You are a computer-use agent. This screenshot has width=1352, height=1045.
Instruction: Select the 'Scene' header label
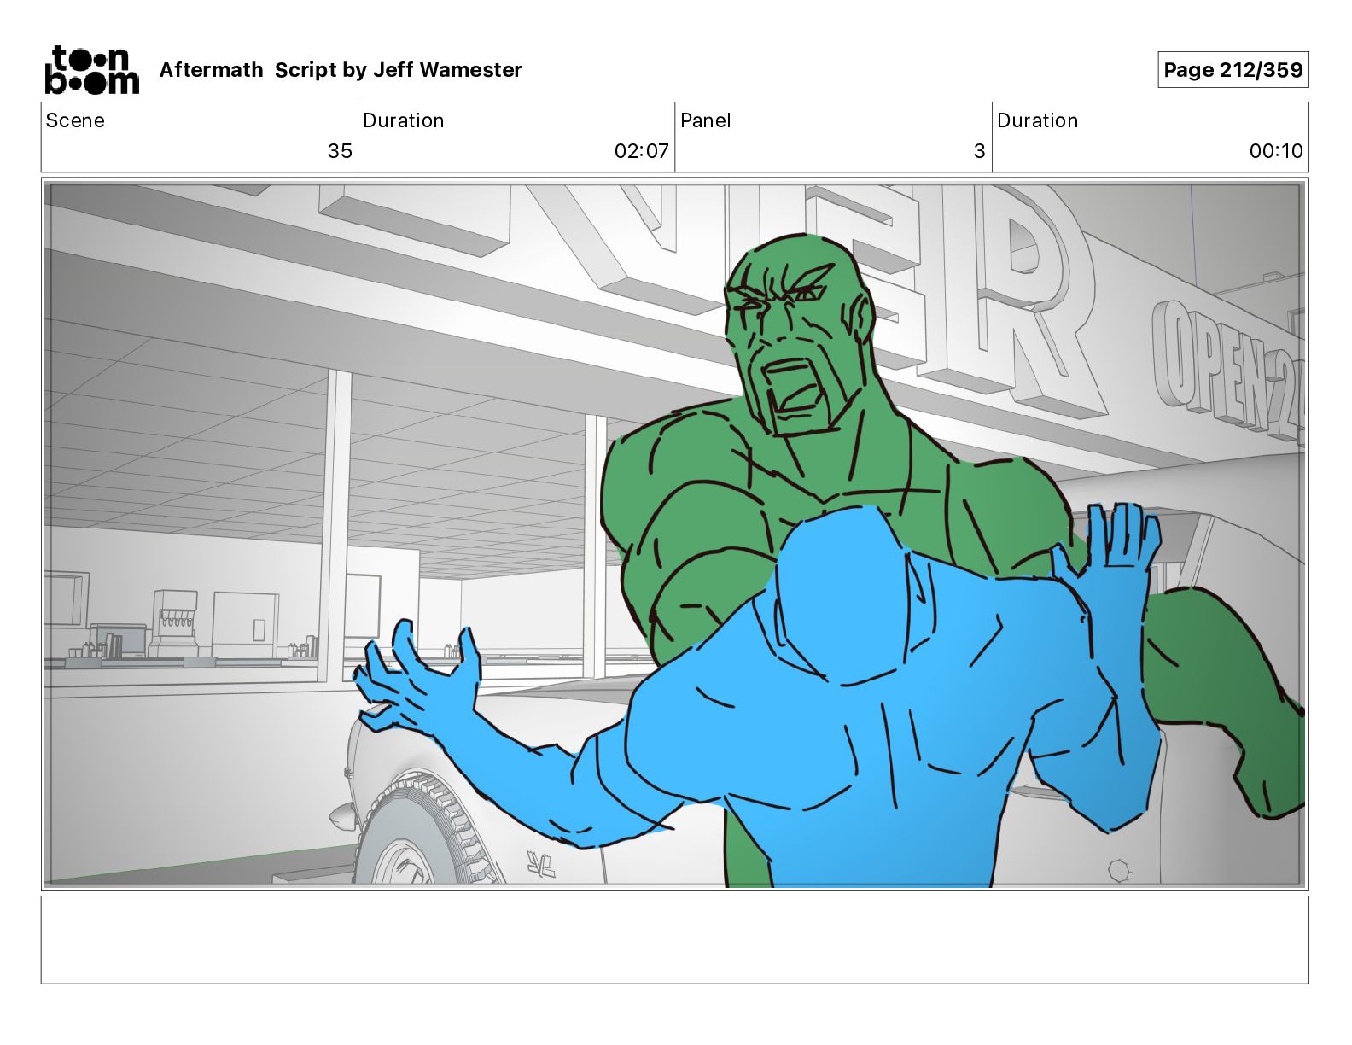(x=75, y=120)
